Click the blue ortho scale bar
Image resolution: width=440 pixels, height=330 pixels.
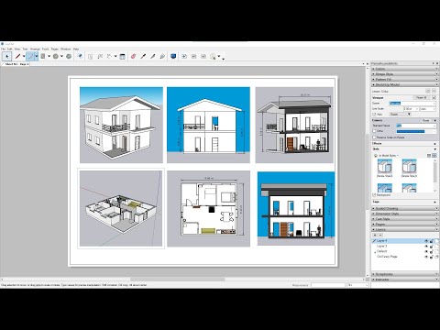(x=411, y=131)
